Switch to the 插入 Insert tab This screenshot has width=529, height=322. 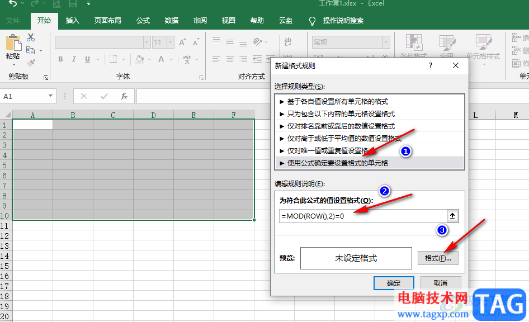coord(72,21)
